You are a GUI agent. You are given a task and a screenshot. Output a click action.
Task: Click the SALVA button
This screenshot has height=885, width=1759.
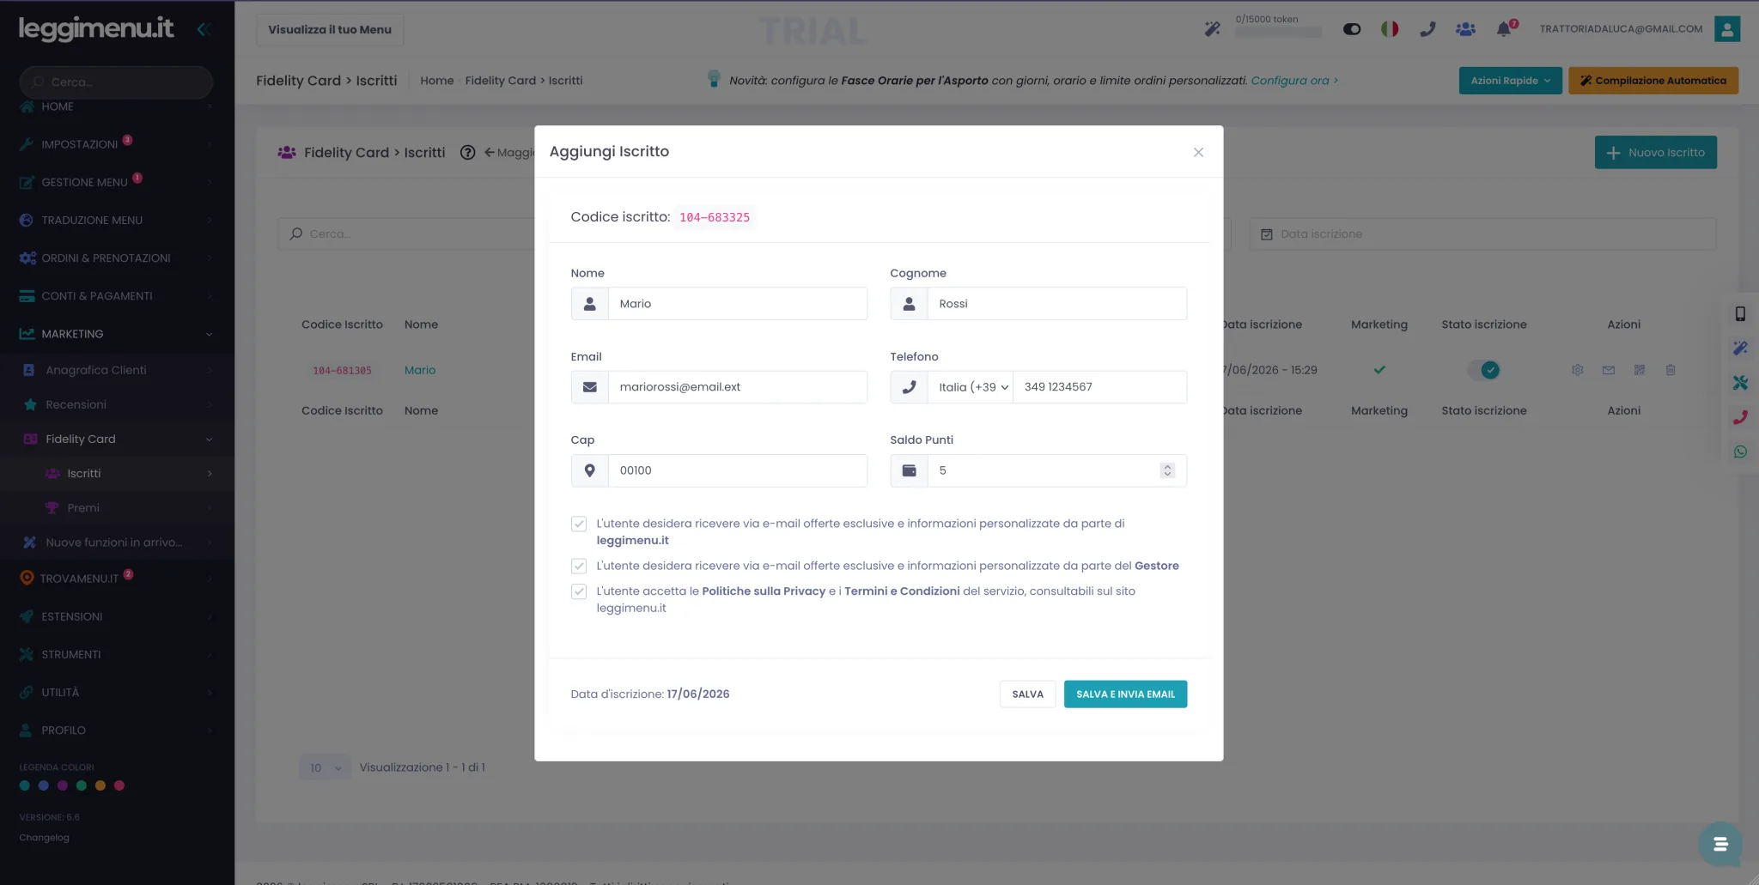(1027, 694)
